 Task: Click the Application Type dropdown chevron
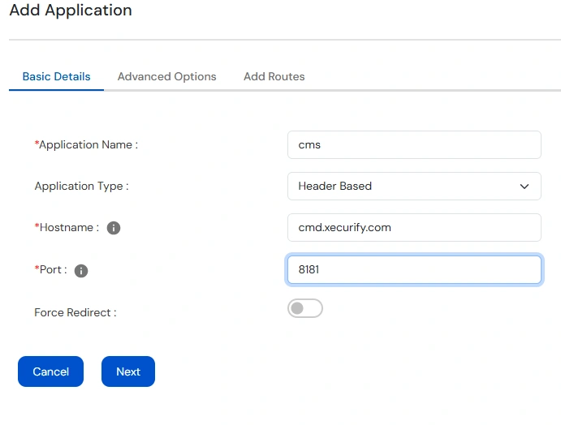pyautogui.click(x=524, y=187)
